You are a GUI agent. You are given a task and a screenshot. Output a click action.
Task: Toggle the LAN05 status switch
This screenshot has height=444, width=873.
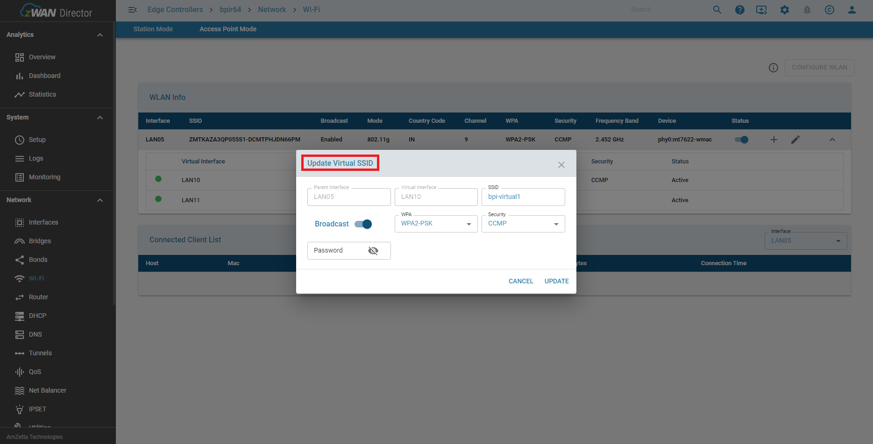741,140
